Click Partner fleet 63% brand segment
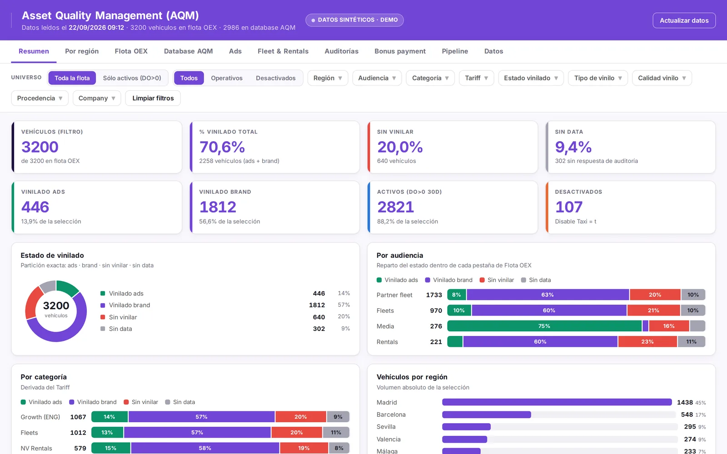 [548, 295]
